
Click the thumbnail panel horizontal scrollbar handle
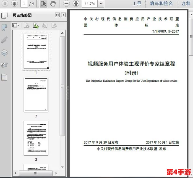tap(36, 173)
